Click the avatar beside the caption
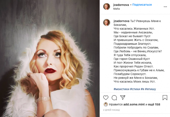The width and height of the screenshot is (170, 117). [x=107, y=23]
